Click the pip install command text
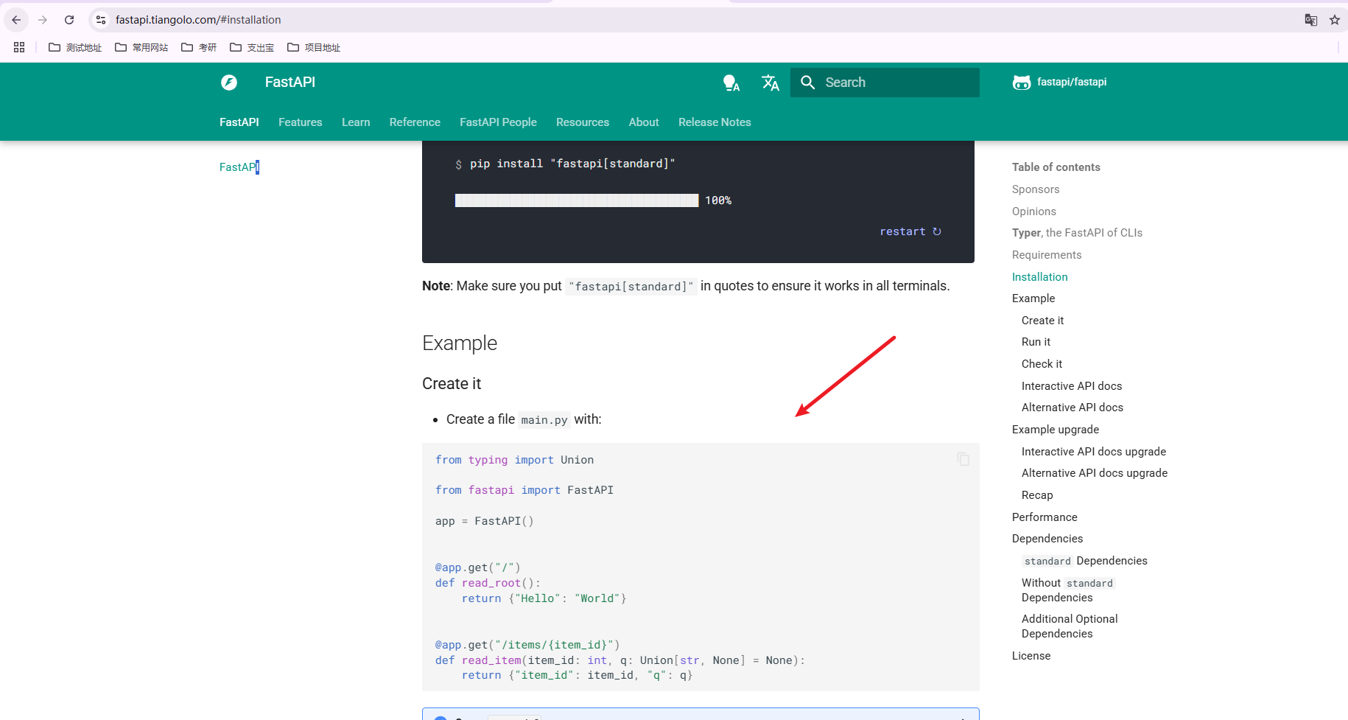Screen dimensions: 1348x720 pos(572,164)
